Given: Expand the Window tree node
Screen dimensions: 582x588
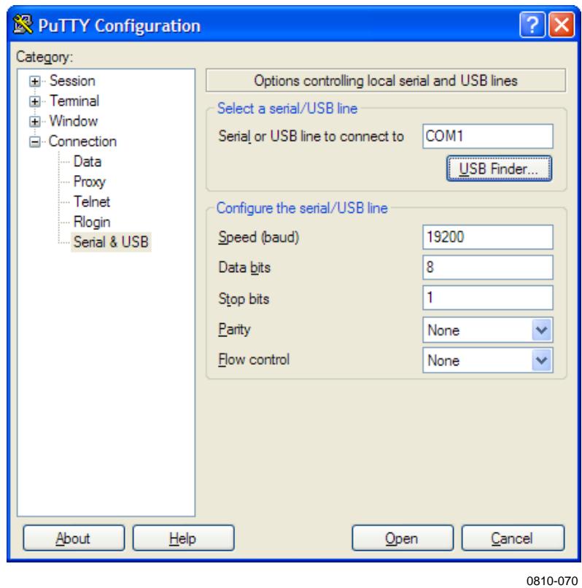Looking at the screenshot, I should (x=35, y=122).
